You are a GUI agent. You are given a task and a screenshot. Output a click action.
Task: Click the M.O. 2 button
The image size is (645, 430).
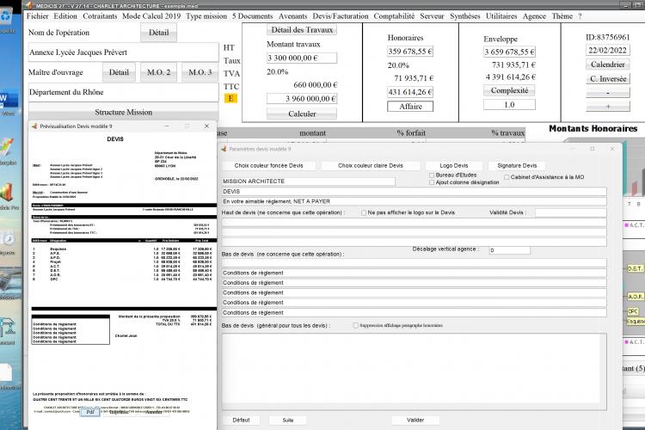(x=159, y=72)
